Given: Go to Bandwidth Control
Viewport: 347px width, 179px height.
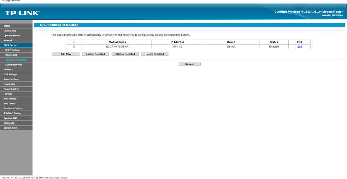Looking at the screenshot, I should pos(16,108).
